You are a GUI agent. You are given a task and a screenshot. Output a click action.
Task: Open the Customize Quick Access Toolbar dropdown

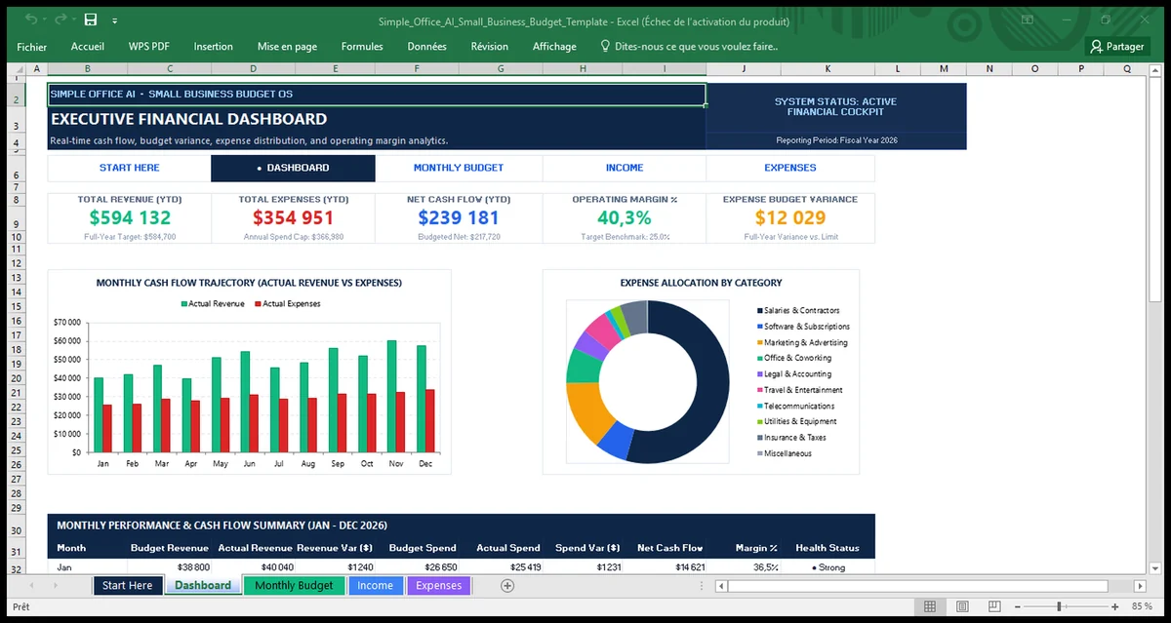(115, 20)
